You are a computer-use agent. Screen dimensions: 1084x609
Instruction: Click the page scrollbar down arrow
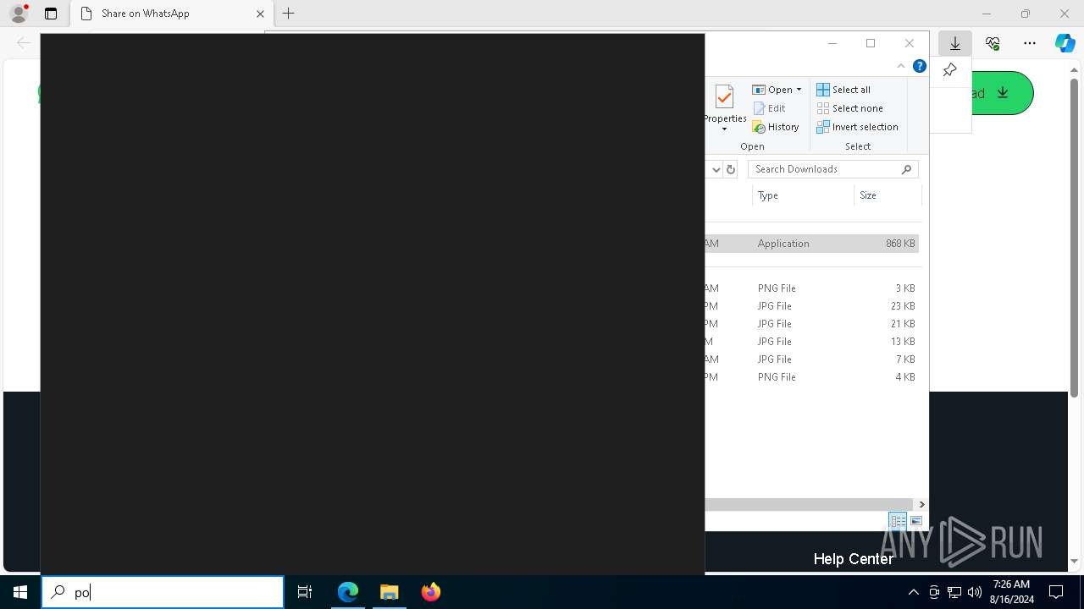coord(1075,561)
